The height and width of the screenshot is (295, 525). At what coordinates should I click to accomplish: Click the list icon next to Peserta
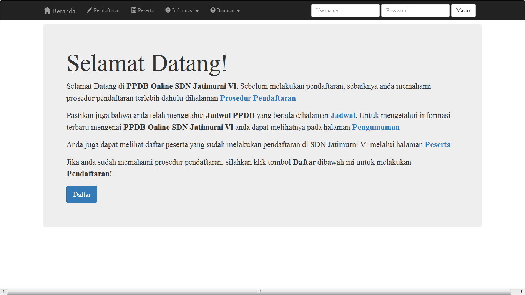coord(134,10)
